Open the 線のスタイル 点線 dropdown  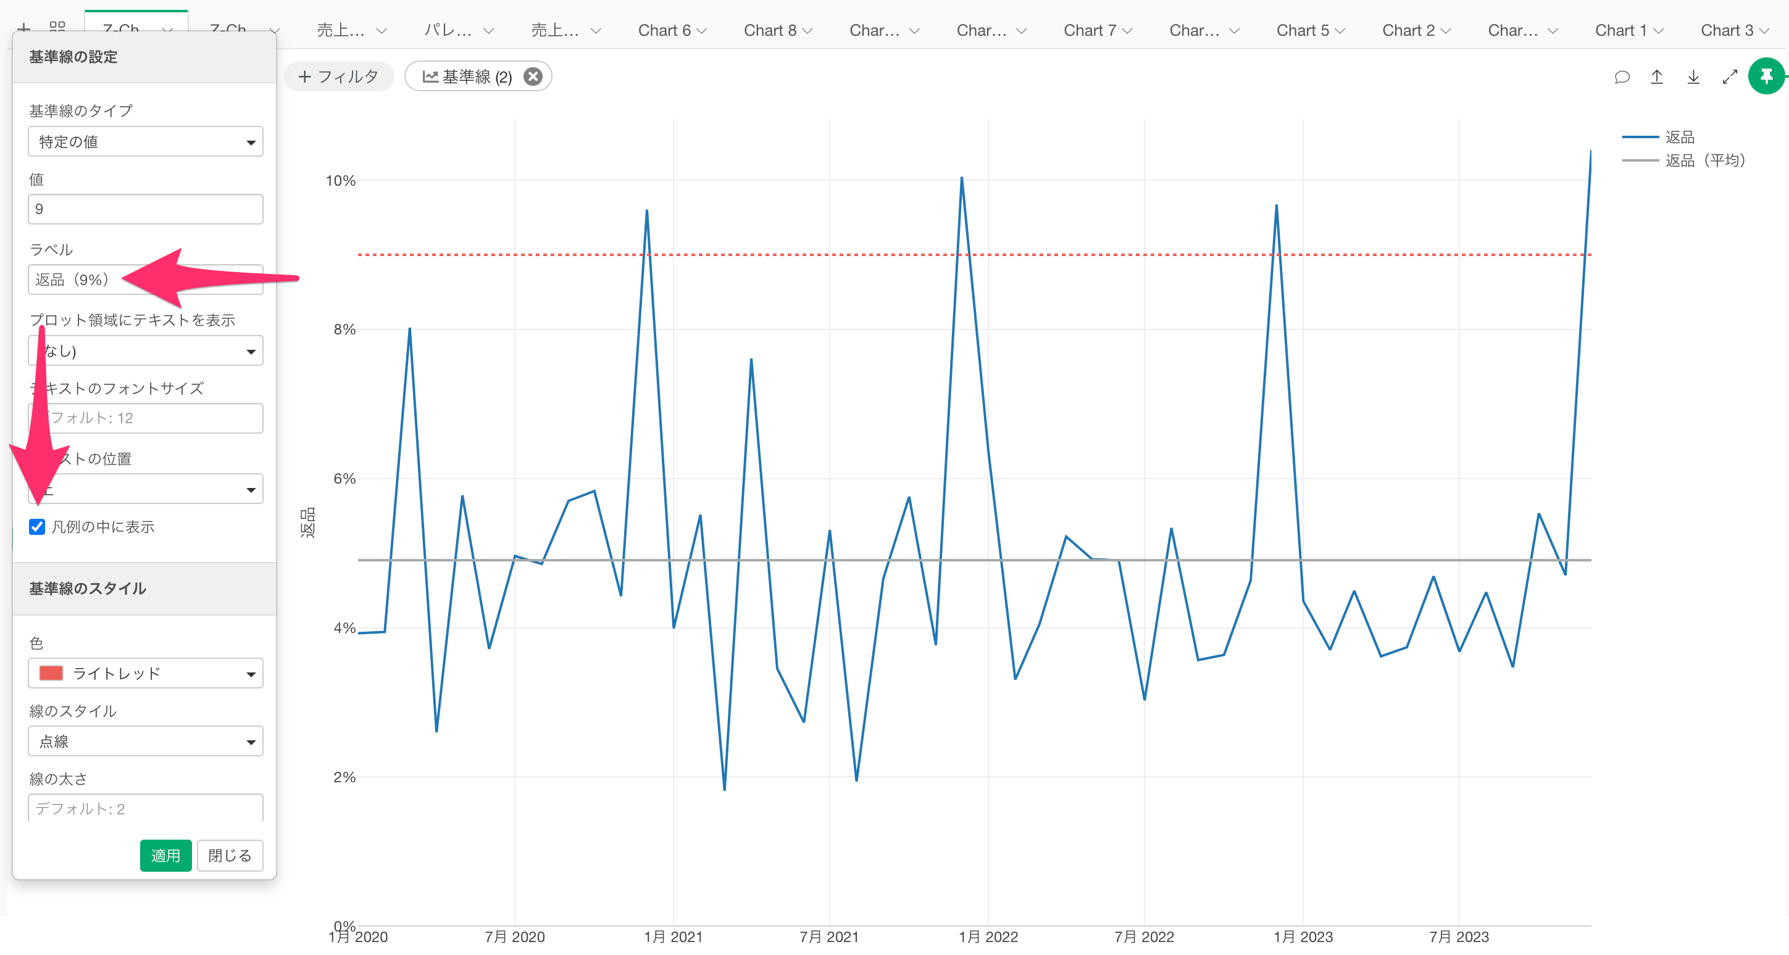[x=145, y=742]
